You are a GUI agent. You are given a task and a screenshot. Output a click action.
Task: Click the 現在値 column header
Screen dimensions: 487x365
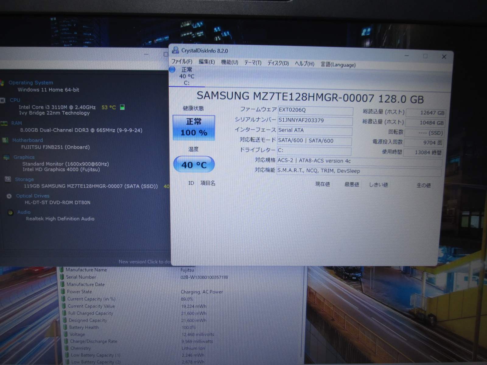[x=322, y=184]
